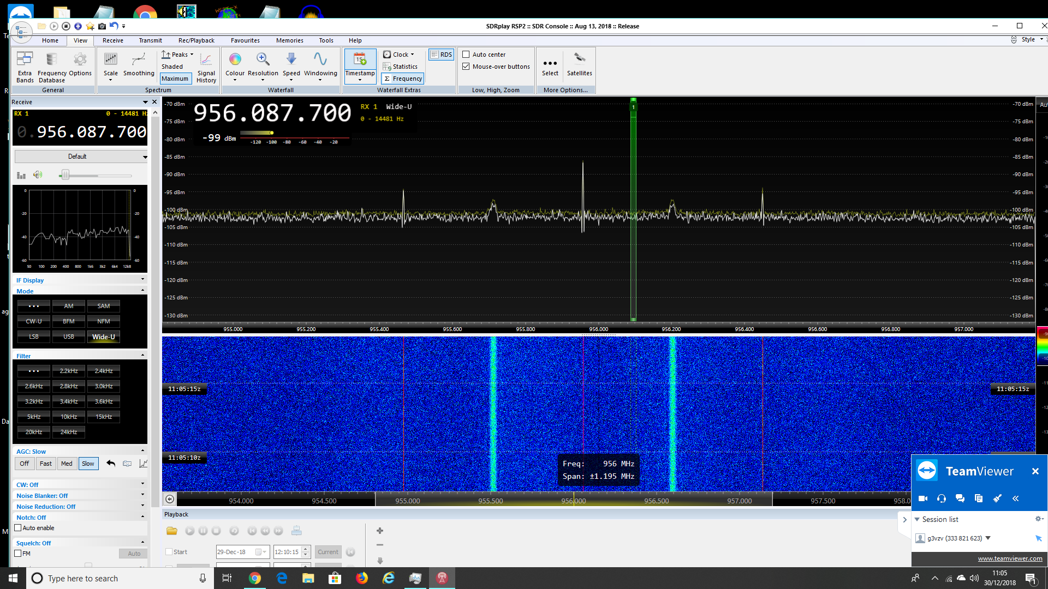Collapse TeamViewer panel with double-arrow
1048x589 pixels.
(x=1016, y=498)
